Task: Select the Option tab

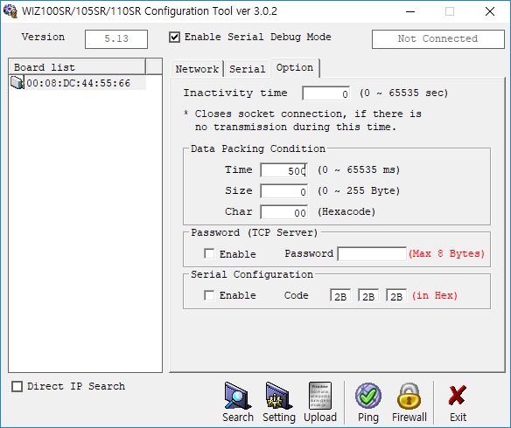Action: click(295, 67)
